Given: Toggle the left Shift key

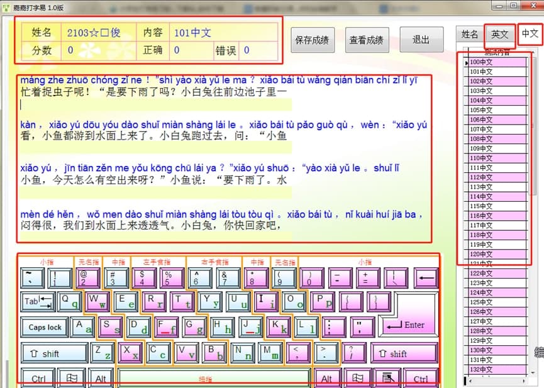Looking at the screenshot, I should click(54, 353).
